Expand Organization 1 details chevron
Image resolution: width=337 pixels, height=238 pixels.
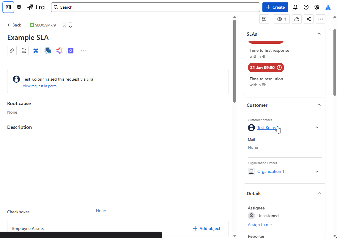coord(317,171)
